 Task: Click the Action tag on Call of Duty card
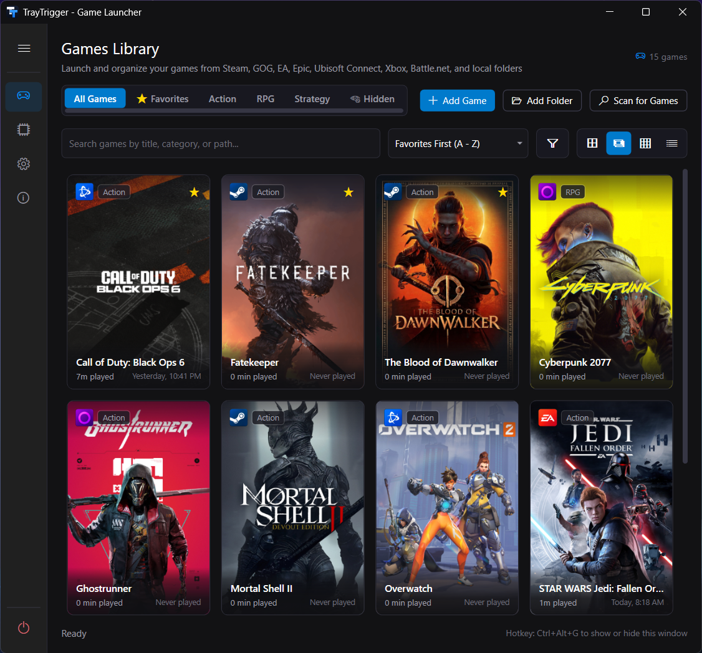pyautogui.click(x=113, y=192)
